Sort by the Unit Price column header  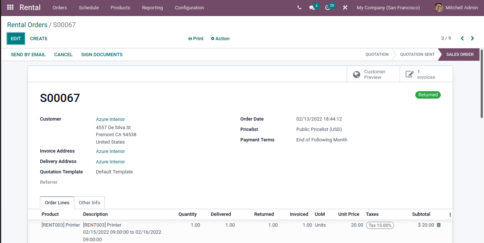coord(349,214)
